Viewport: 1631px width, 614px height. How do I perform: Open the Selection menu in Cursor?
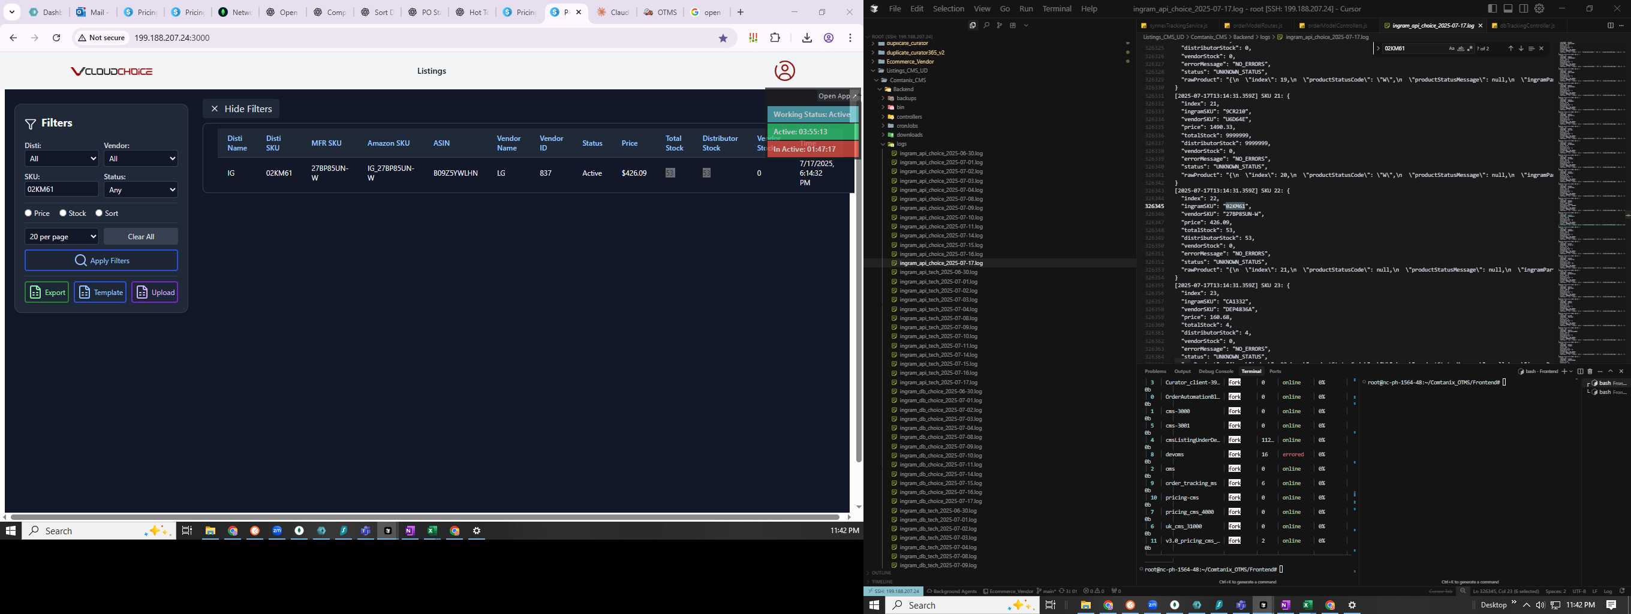pyautogui.click(x=949, y=8)
